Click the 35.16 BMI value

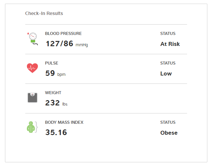click(x=56, y=132)
